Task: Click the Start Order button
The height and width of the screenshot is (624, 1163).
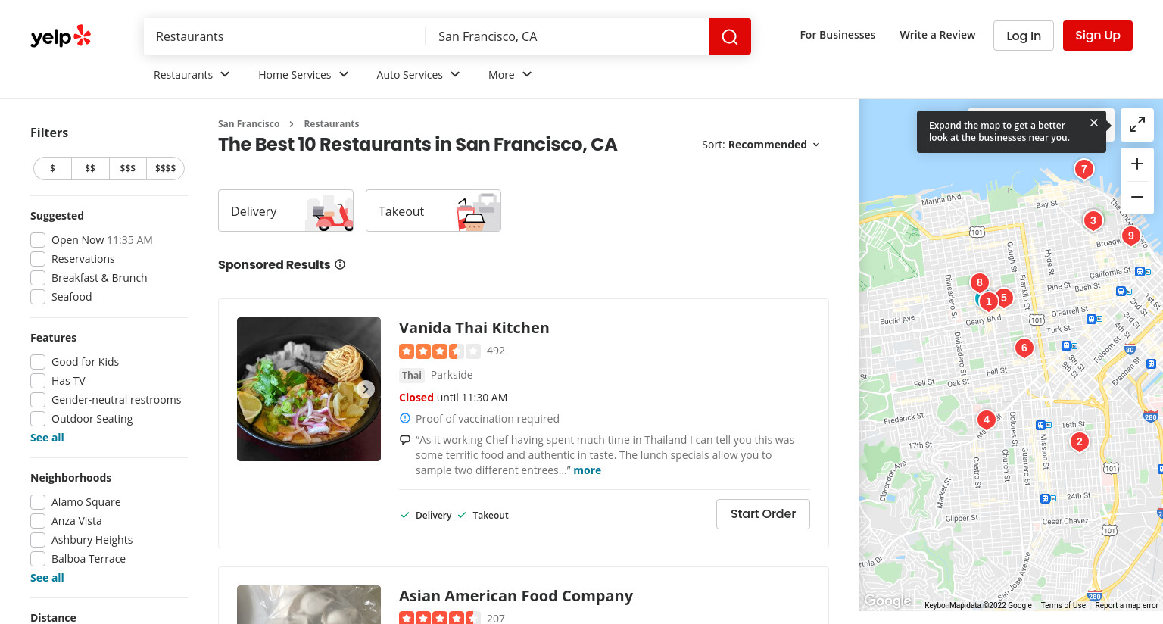Action: (762, 514)
